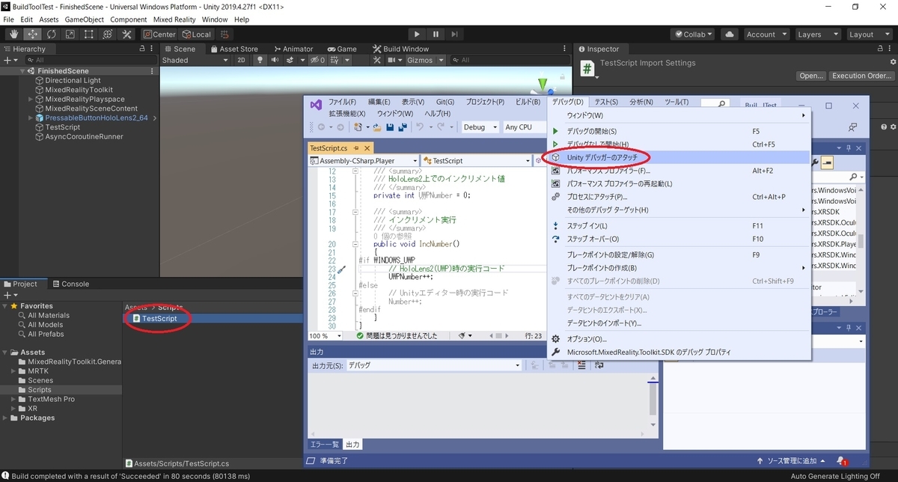
Task: Switch to the Build Window tab
Action: click(x=400, y=49)
